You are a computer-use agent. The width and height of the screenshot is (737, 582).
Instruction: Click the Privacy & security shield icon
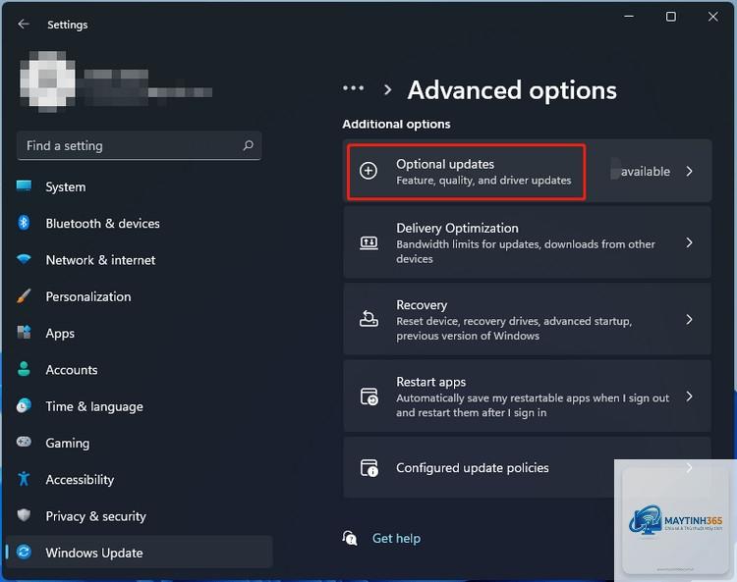[x=24, y=515]
